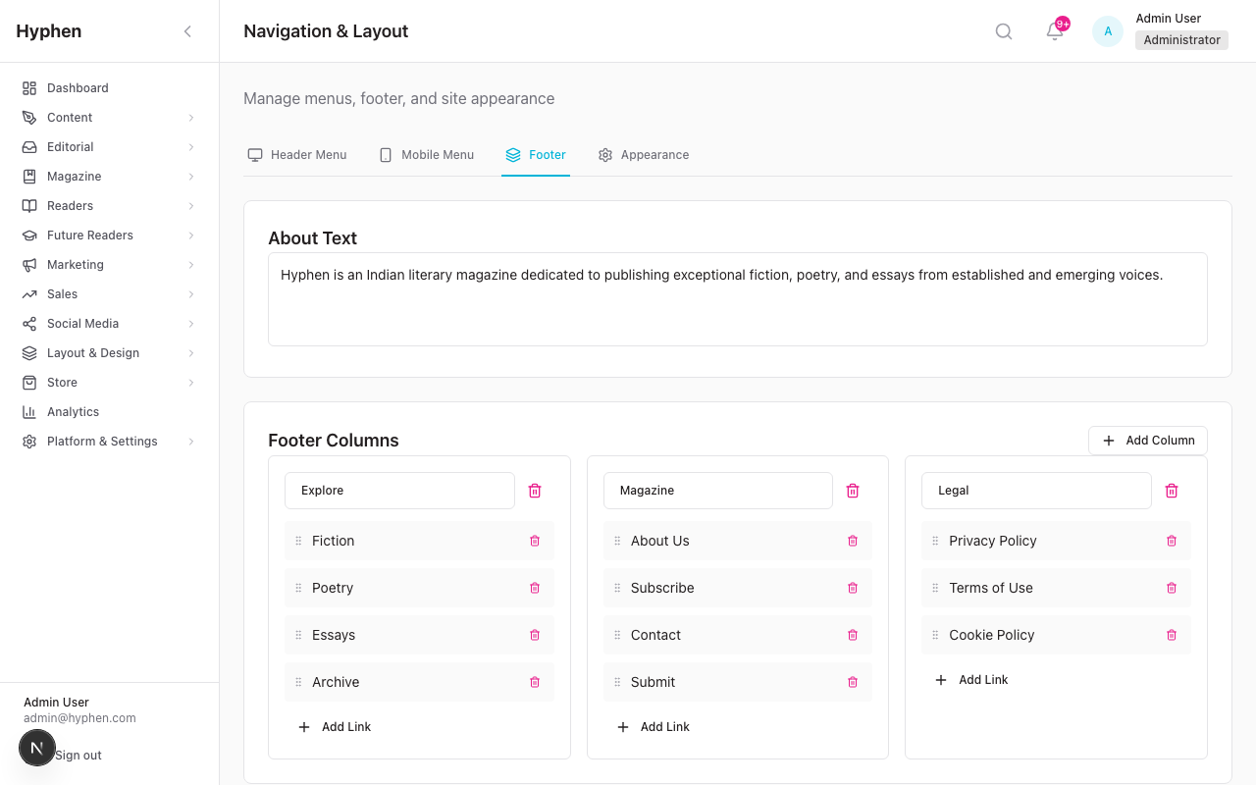Remove the Privacy Policy link trash icon
The height and width of the screenshot is (785, 1256).
coord(1171,541)
